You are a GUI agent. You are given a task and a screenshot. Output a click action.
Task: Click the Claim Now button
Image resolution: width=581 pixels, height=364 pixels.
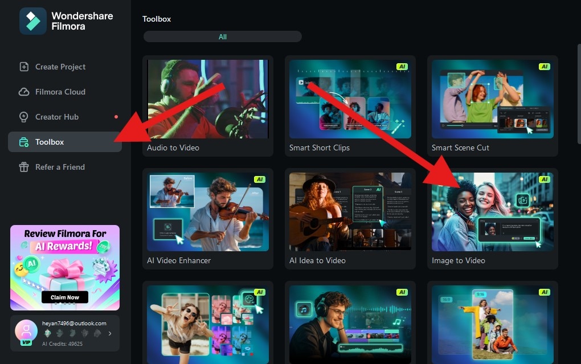[x=65, y=297]
